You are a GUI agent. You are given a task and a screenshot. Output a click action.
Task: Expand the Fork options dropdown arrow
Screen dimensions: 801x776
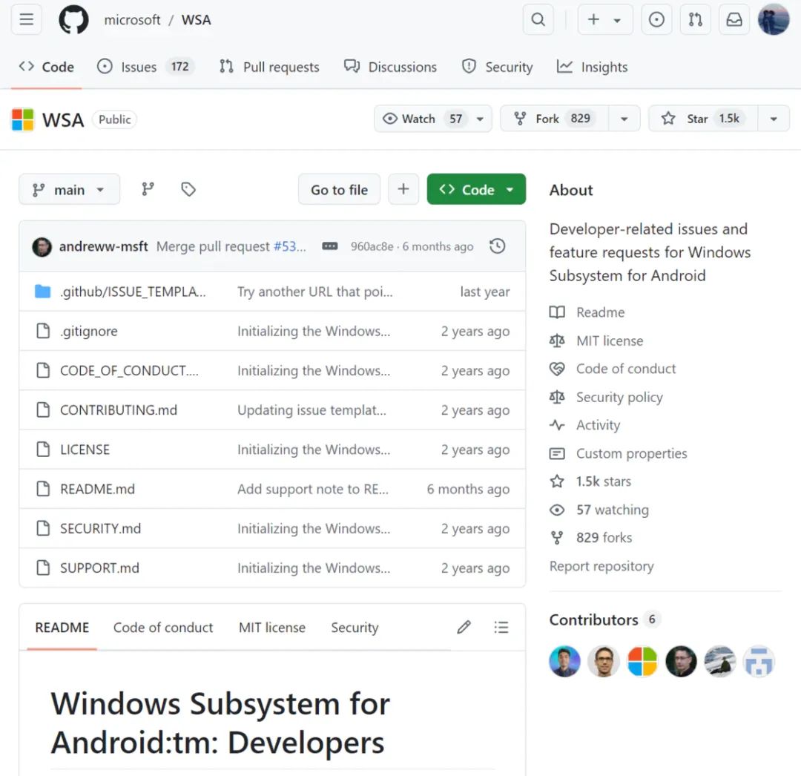pos(624,119)
